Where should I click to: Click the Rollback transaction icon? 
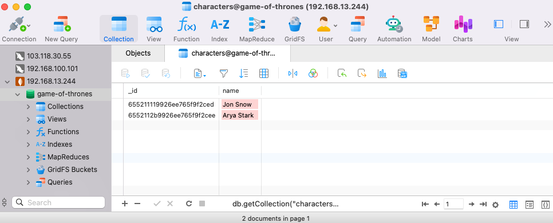click(x=166, y=73)
